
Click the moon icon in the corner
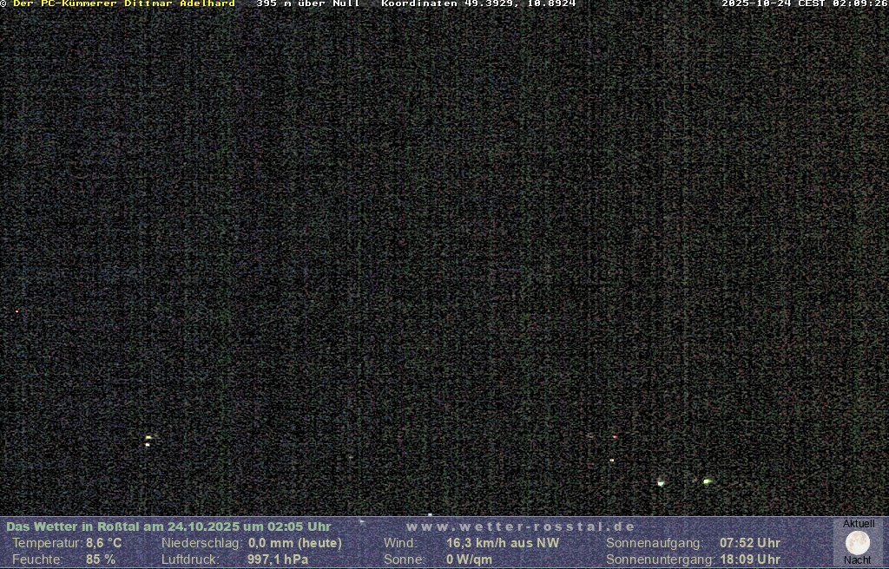click(x=858, y=543)
